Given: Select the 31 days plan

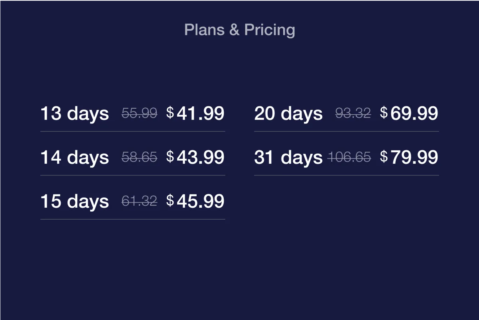Looking at the screenshot, I should (346, 157).
